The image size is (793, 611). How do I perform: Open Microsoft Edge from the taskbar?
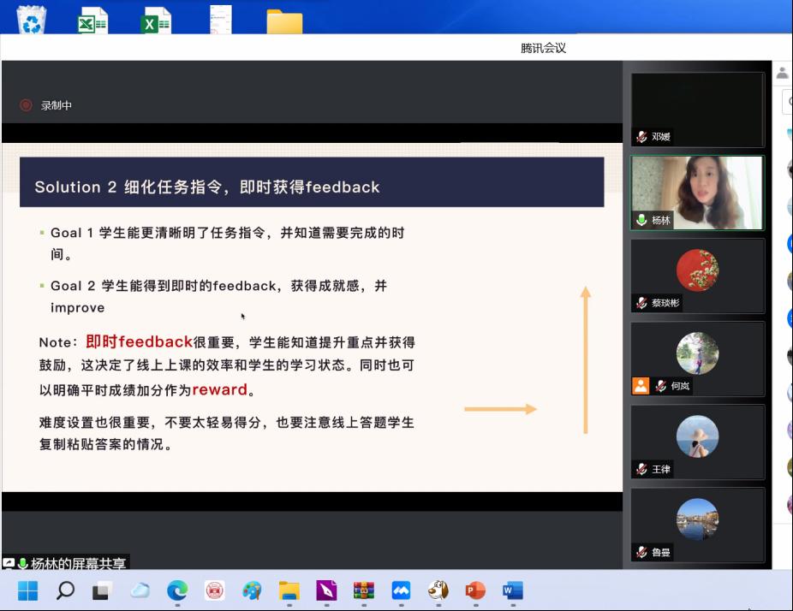point(177,590)
